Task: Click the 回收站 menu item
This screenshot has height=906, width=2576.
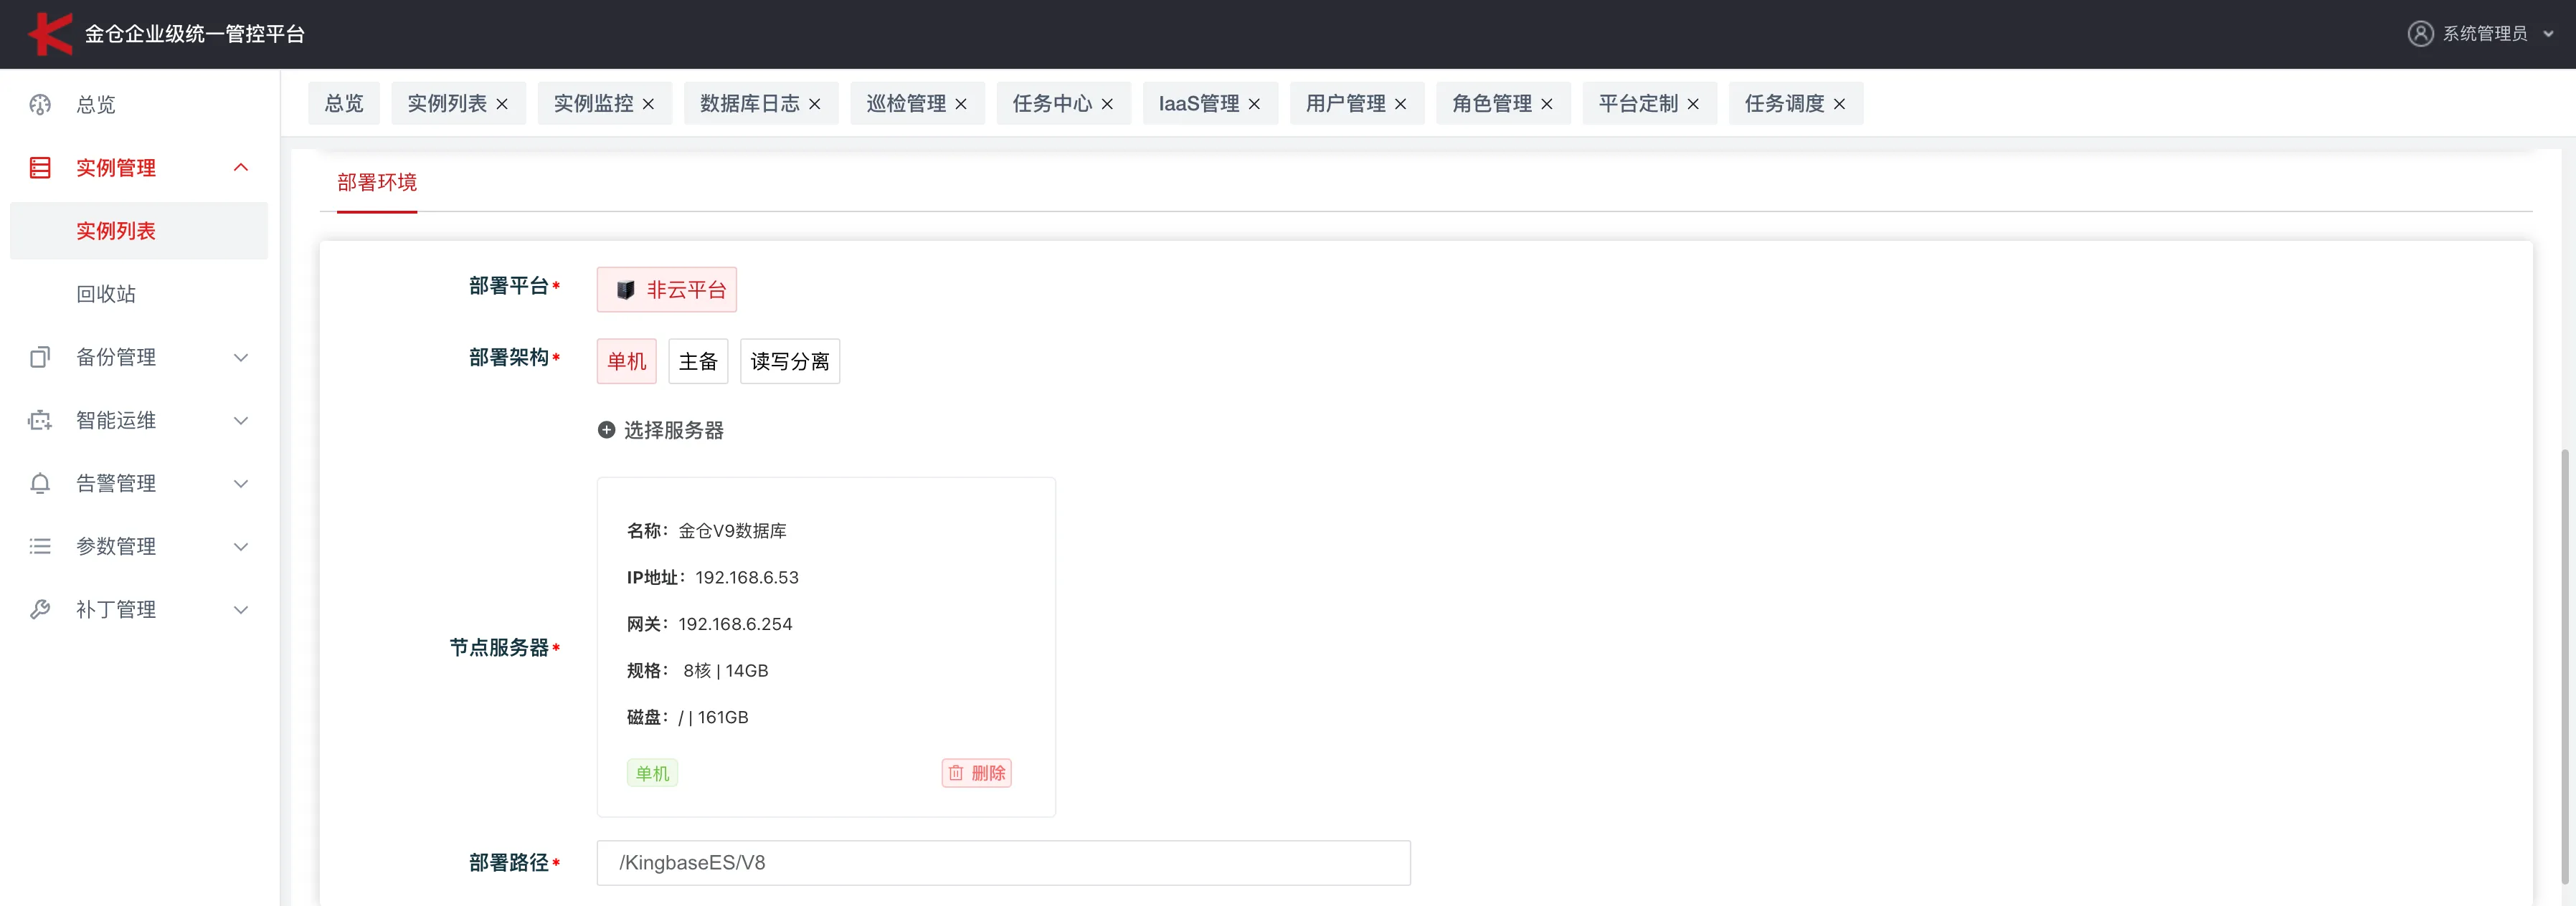Action: (106, 293)
